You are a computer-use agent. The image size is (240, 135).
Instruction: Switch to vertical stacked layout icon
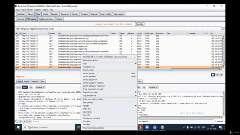tap(217, 75)
